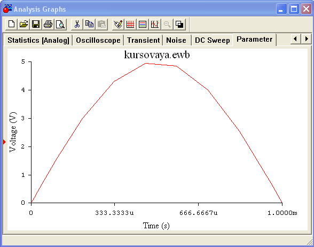
Task: Save the graph using the floppy icon
Action: (x=36, y=25)
